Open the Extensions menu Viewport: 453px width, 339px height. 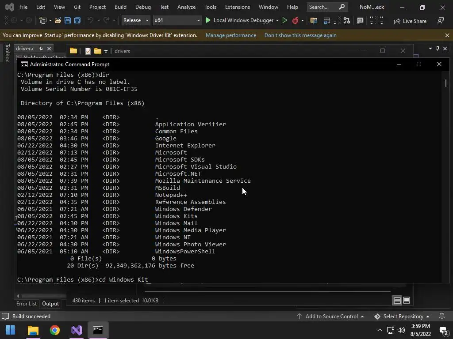tap(238, 7)
